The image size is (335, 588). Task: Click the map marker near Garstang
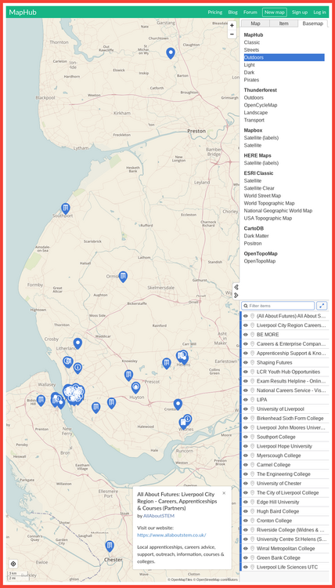tap(171, 53)
